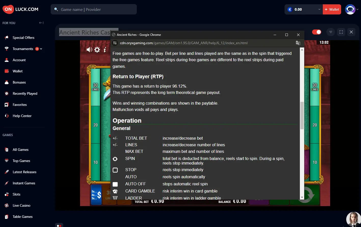Open Bonuses section
Image resolution: width=361 pixels, height=227 pixels.
click(x=19, y=82)
